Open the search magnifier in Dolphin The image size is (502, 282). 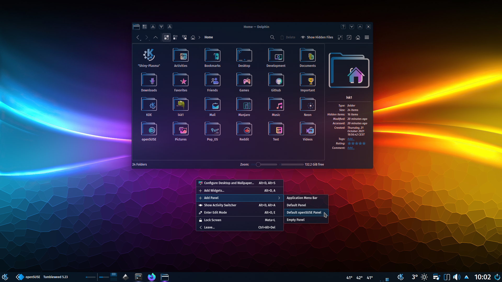(x=272, y=37)
